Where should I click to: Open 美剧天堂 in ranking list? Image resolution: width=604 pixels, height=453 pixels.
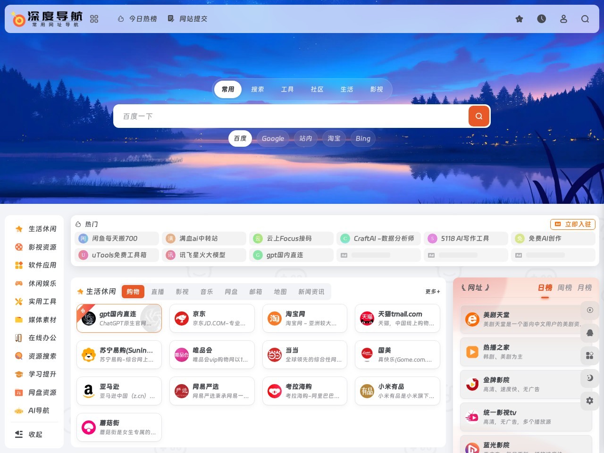(526, 319)
